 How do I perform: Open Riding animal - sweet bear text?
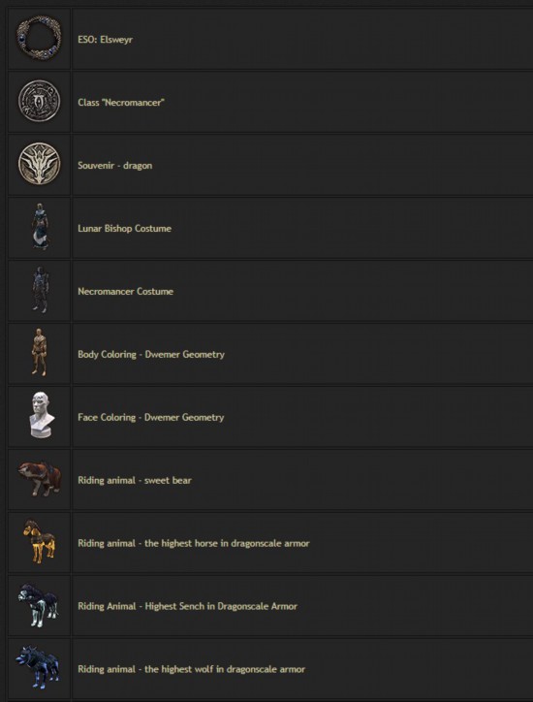[x=135, y=480]
